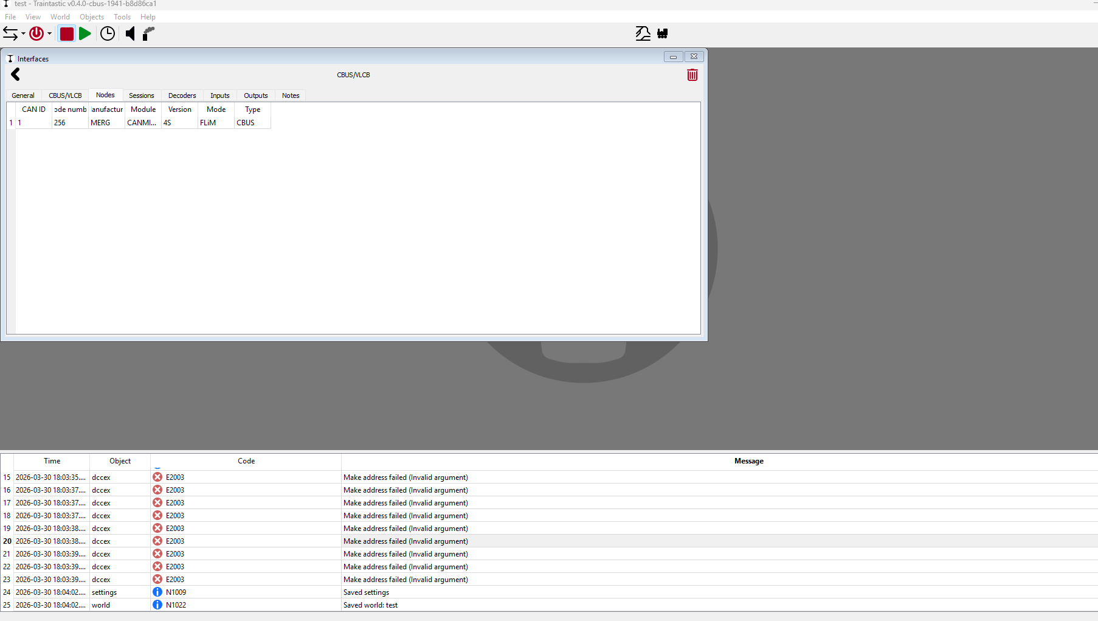Select the MERG node row in table
This screenshot has width=1098, height=621.
(100, 123)
